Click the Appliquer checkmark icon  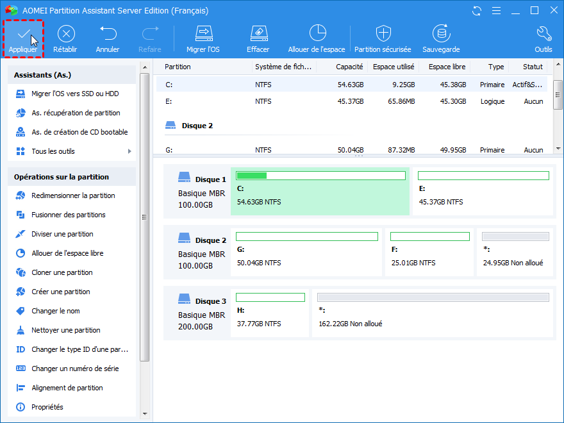coord(23,34)
